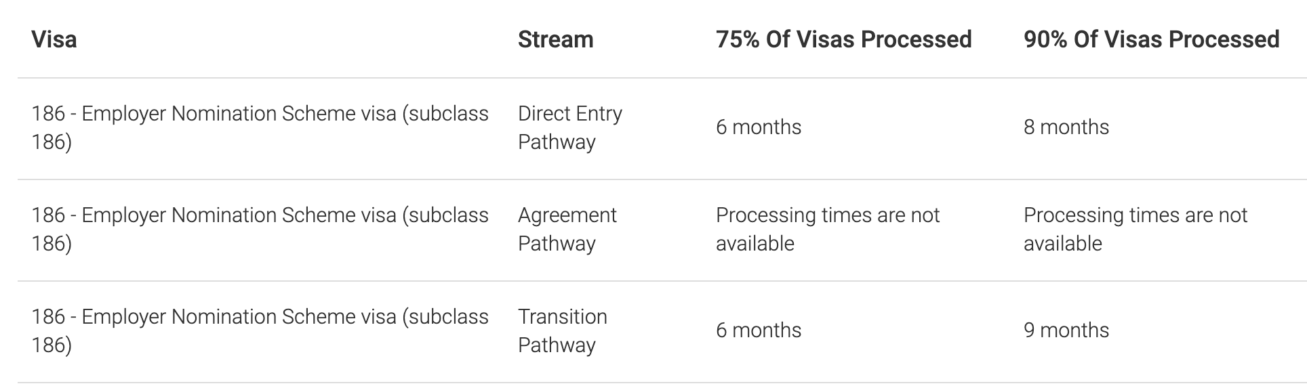Select the Direct Entry Pathway visa name cell
This screenshot has width=1307, height=386.
pyautogui.click(x=260, y=127)
